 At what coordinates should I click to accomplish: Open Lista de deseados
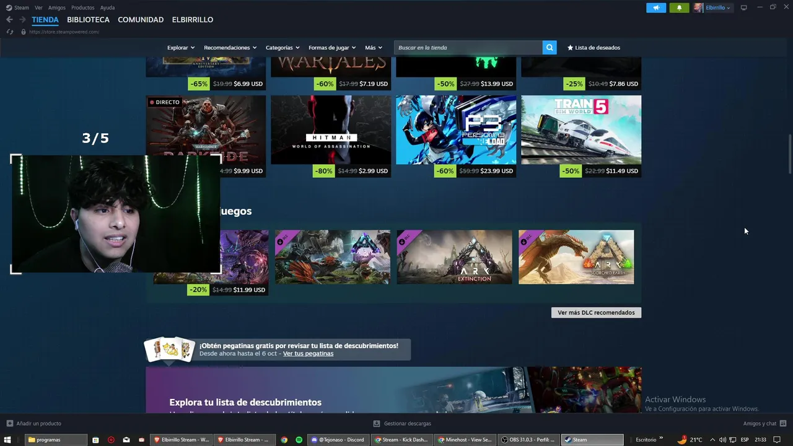coord(594,48)
